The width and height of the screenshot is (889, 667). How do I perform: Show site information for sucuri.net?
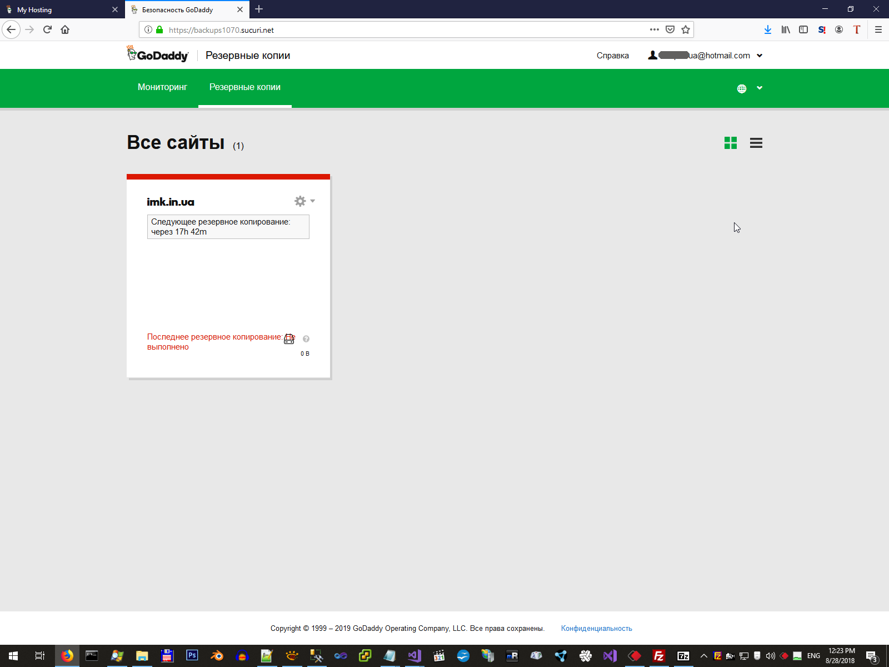click(x=148, y=30)
